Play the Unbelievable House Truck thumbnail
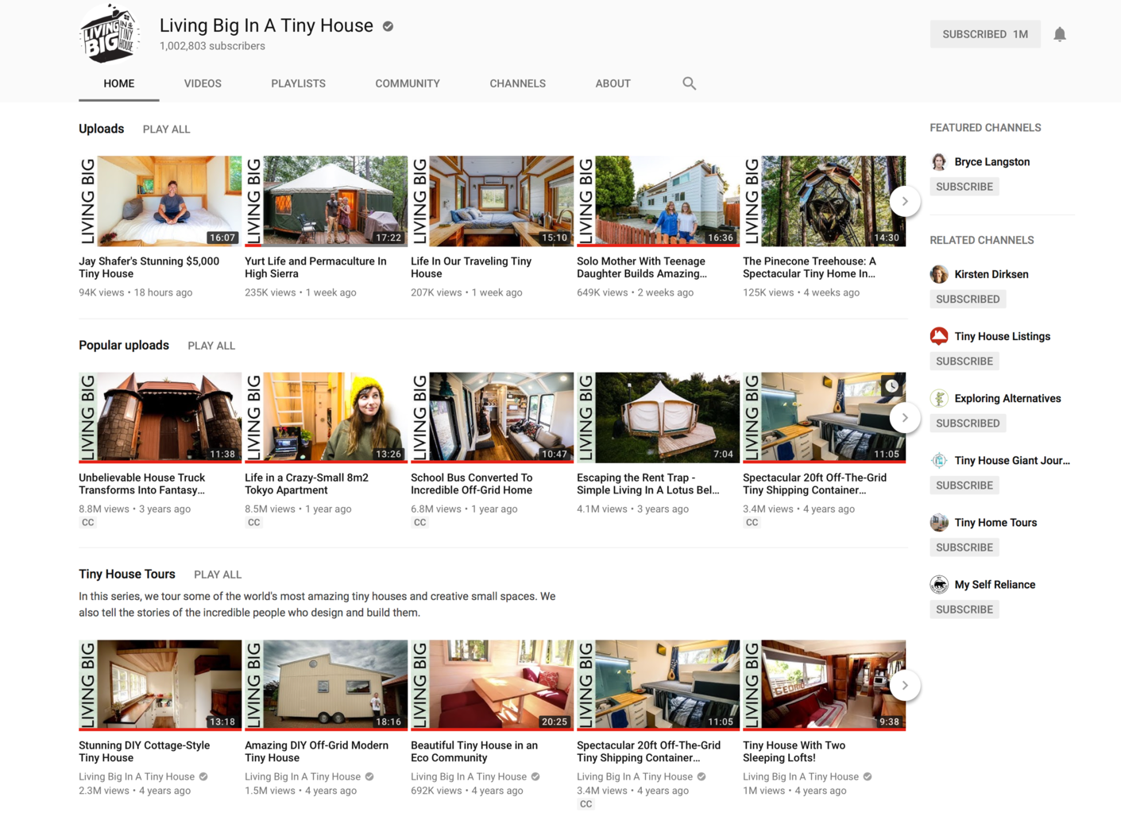Screen dimensions: 1121x824 (x=160, y=417)
